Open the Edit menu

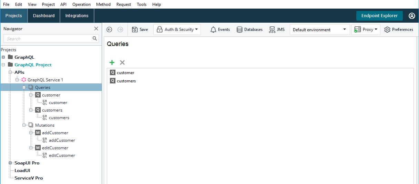(19, 4)
